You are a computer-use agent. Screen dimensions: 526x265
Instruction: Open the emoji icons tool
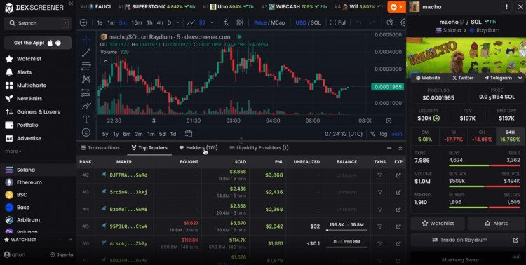pos(86,132)
